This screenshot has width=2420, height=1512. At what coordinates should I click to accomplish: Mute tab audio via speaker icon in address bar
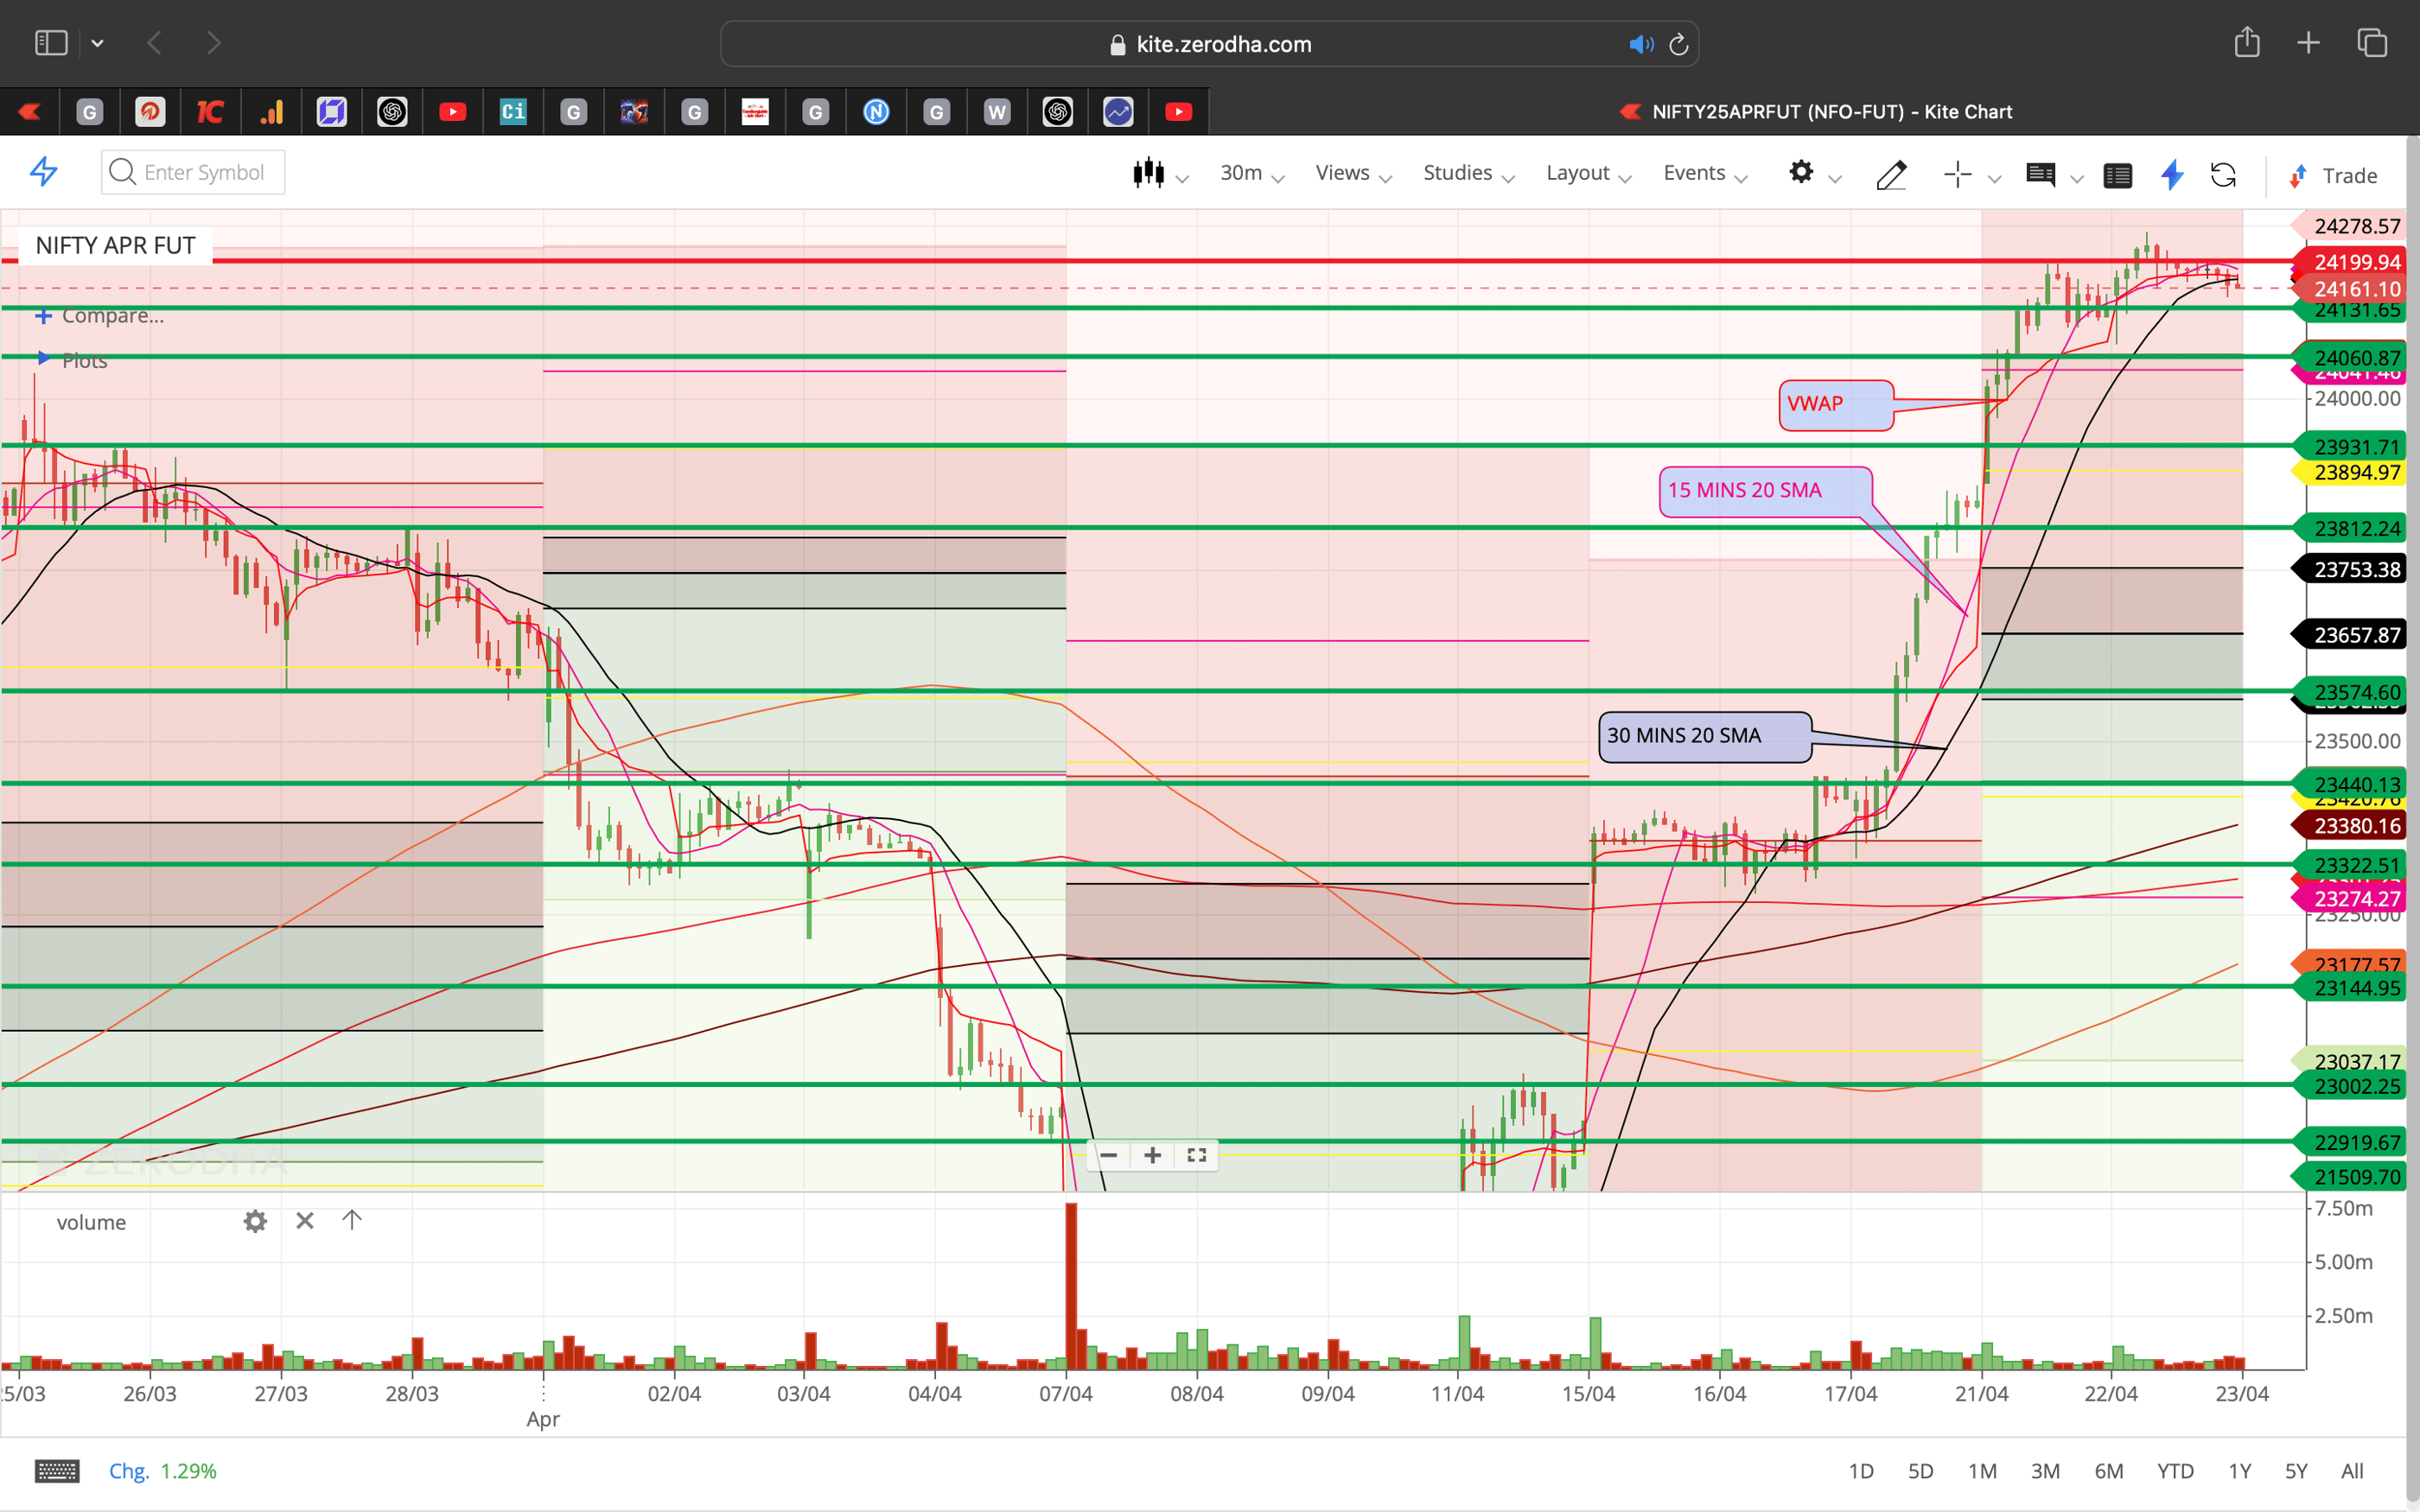pyautogui.click(x=1640, y=43)
